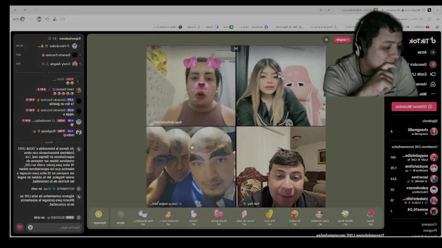This screenshot has height=248, width=442.
Task: Send the White Rose gift
Action: [x=345, y=218]
